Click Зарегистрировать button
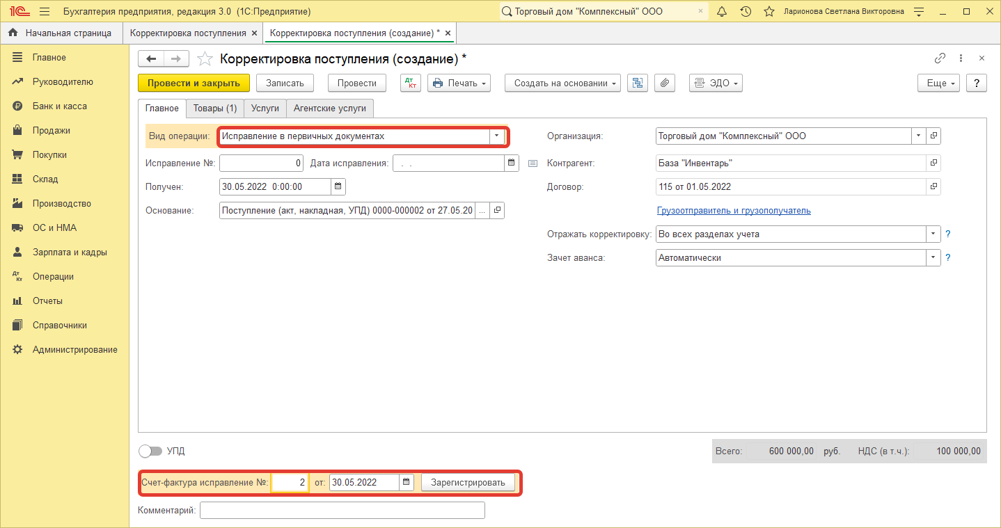The width and height of the screenshot is (1001, 528). 468,482
